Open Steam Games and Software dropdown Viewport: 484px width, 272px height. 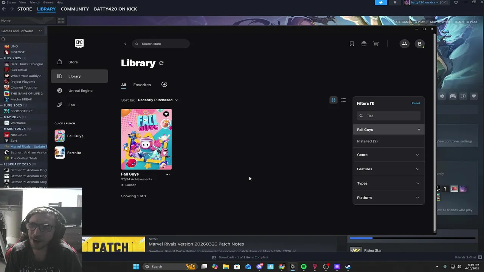22,31
